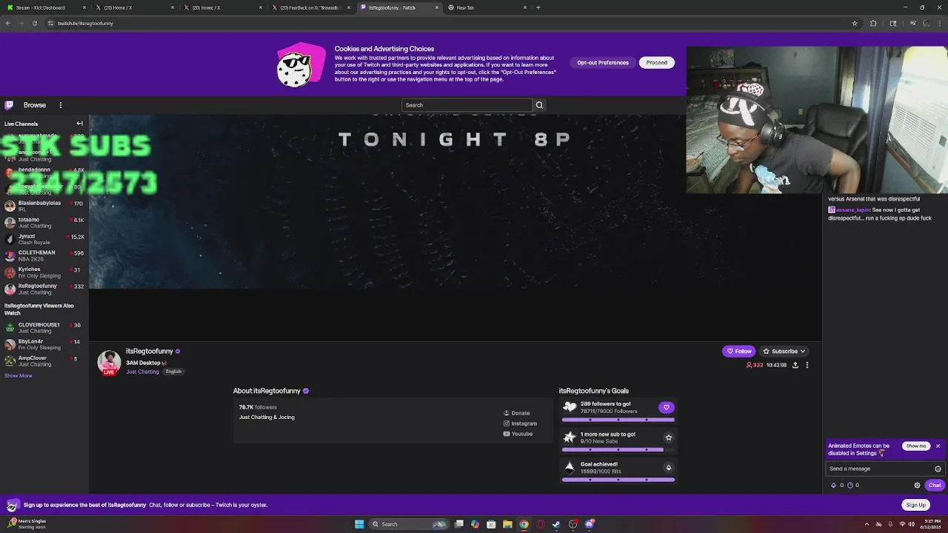Viewport: 948px width, 533px height.
Task: Sign up via the bottom banner button
Action: [x=915, y=505]
